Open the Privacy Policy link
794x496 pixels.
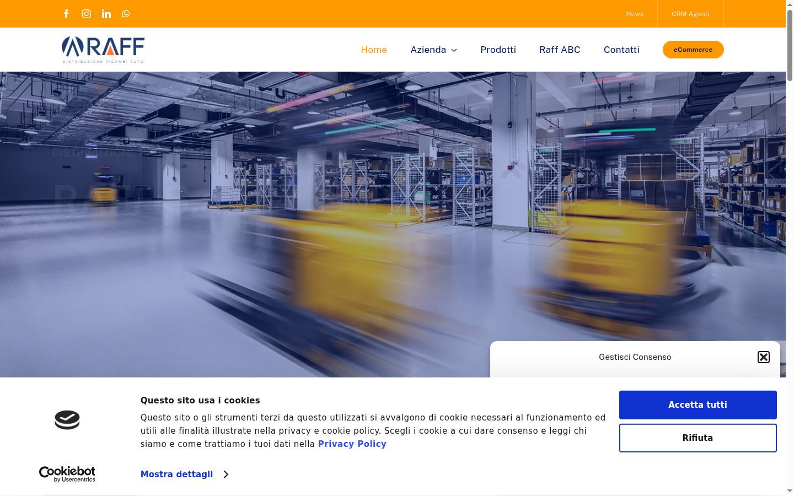(x=352, y=444)
